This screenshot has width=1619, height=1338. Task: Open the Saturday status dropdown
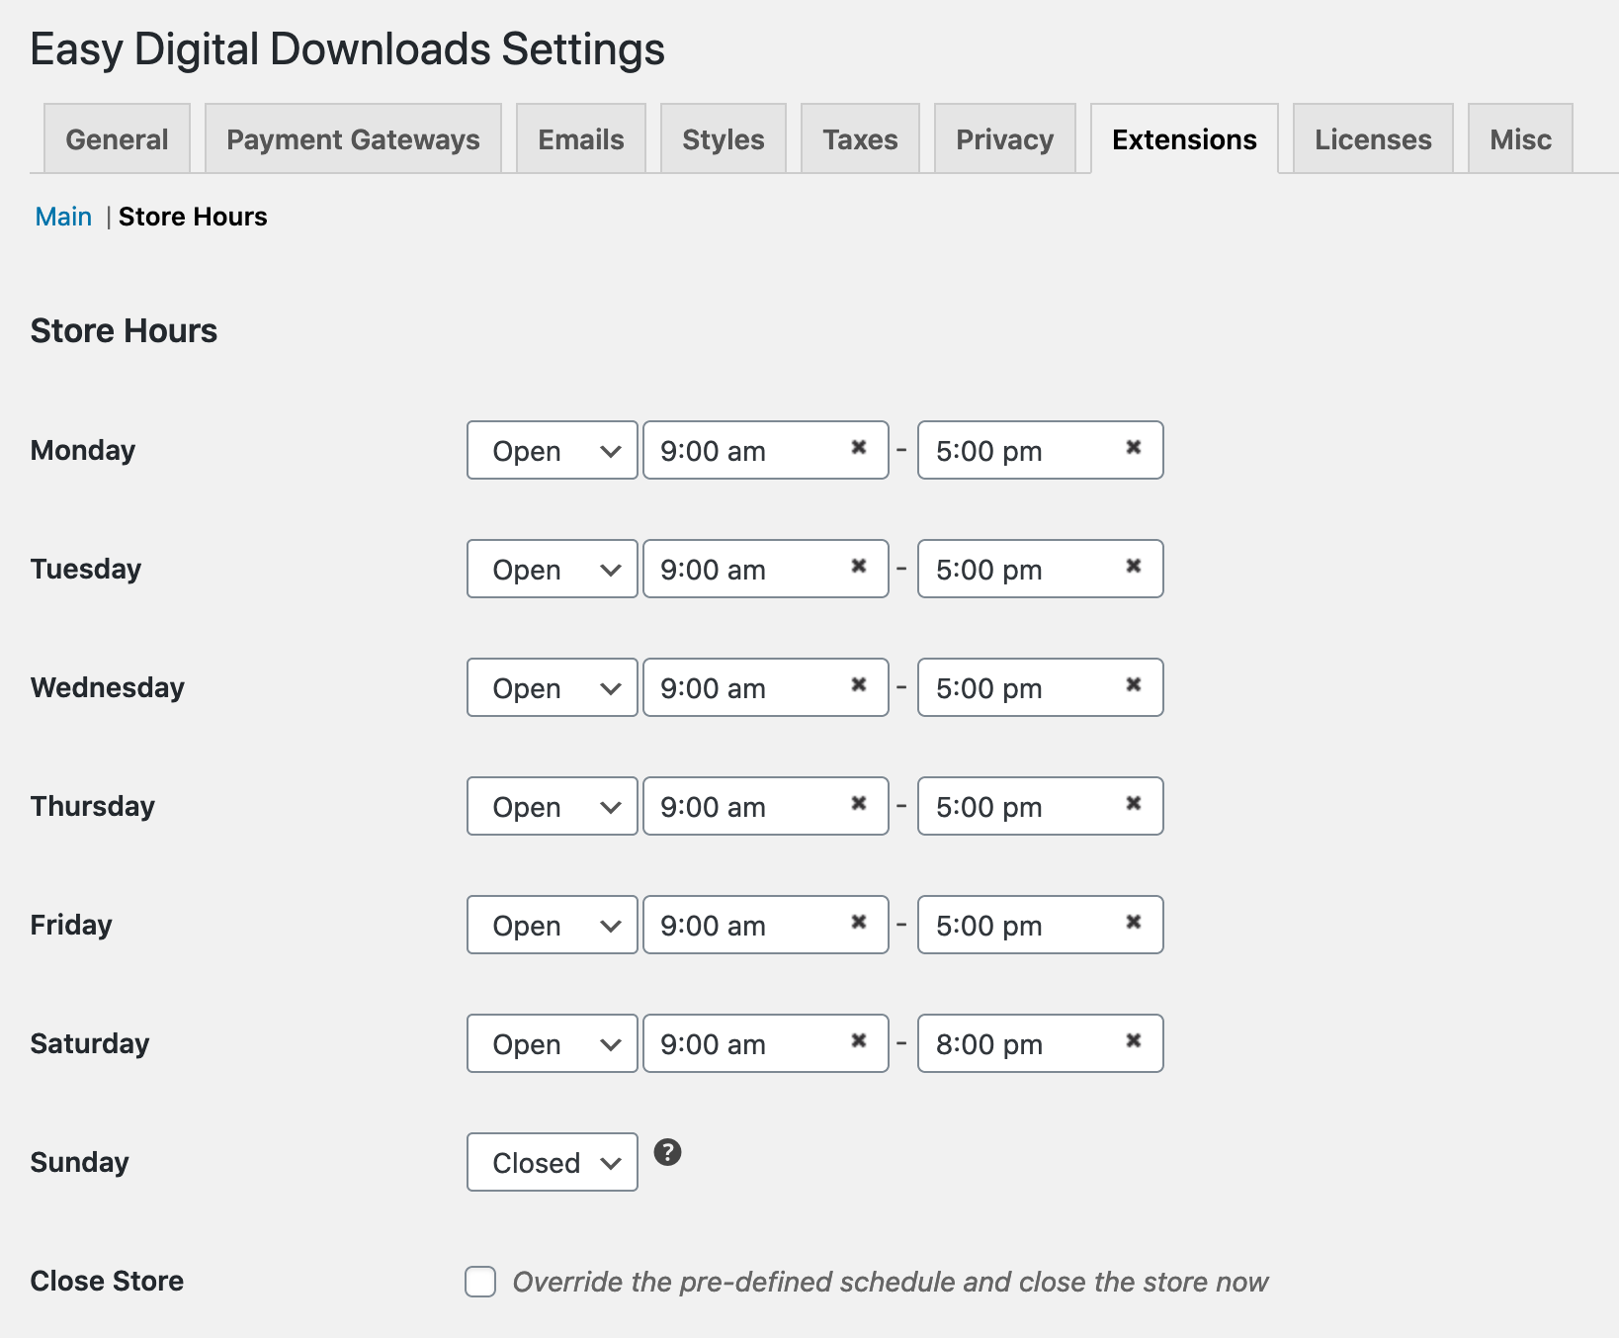pos(552,1044)
